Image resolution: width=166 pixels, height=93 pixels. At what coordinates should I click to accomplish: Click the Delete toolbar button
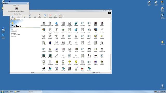coord(50,16)
